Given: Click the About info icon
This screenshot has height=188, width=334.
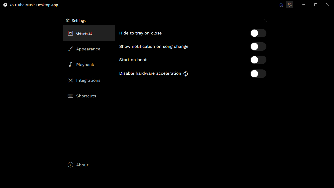Looking at the screenshot, I should click(70, 165).
